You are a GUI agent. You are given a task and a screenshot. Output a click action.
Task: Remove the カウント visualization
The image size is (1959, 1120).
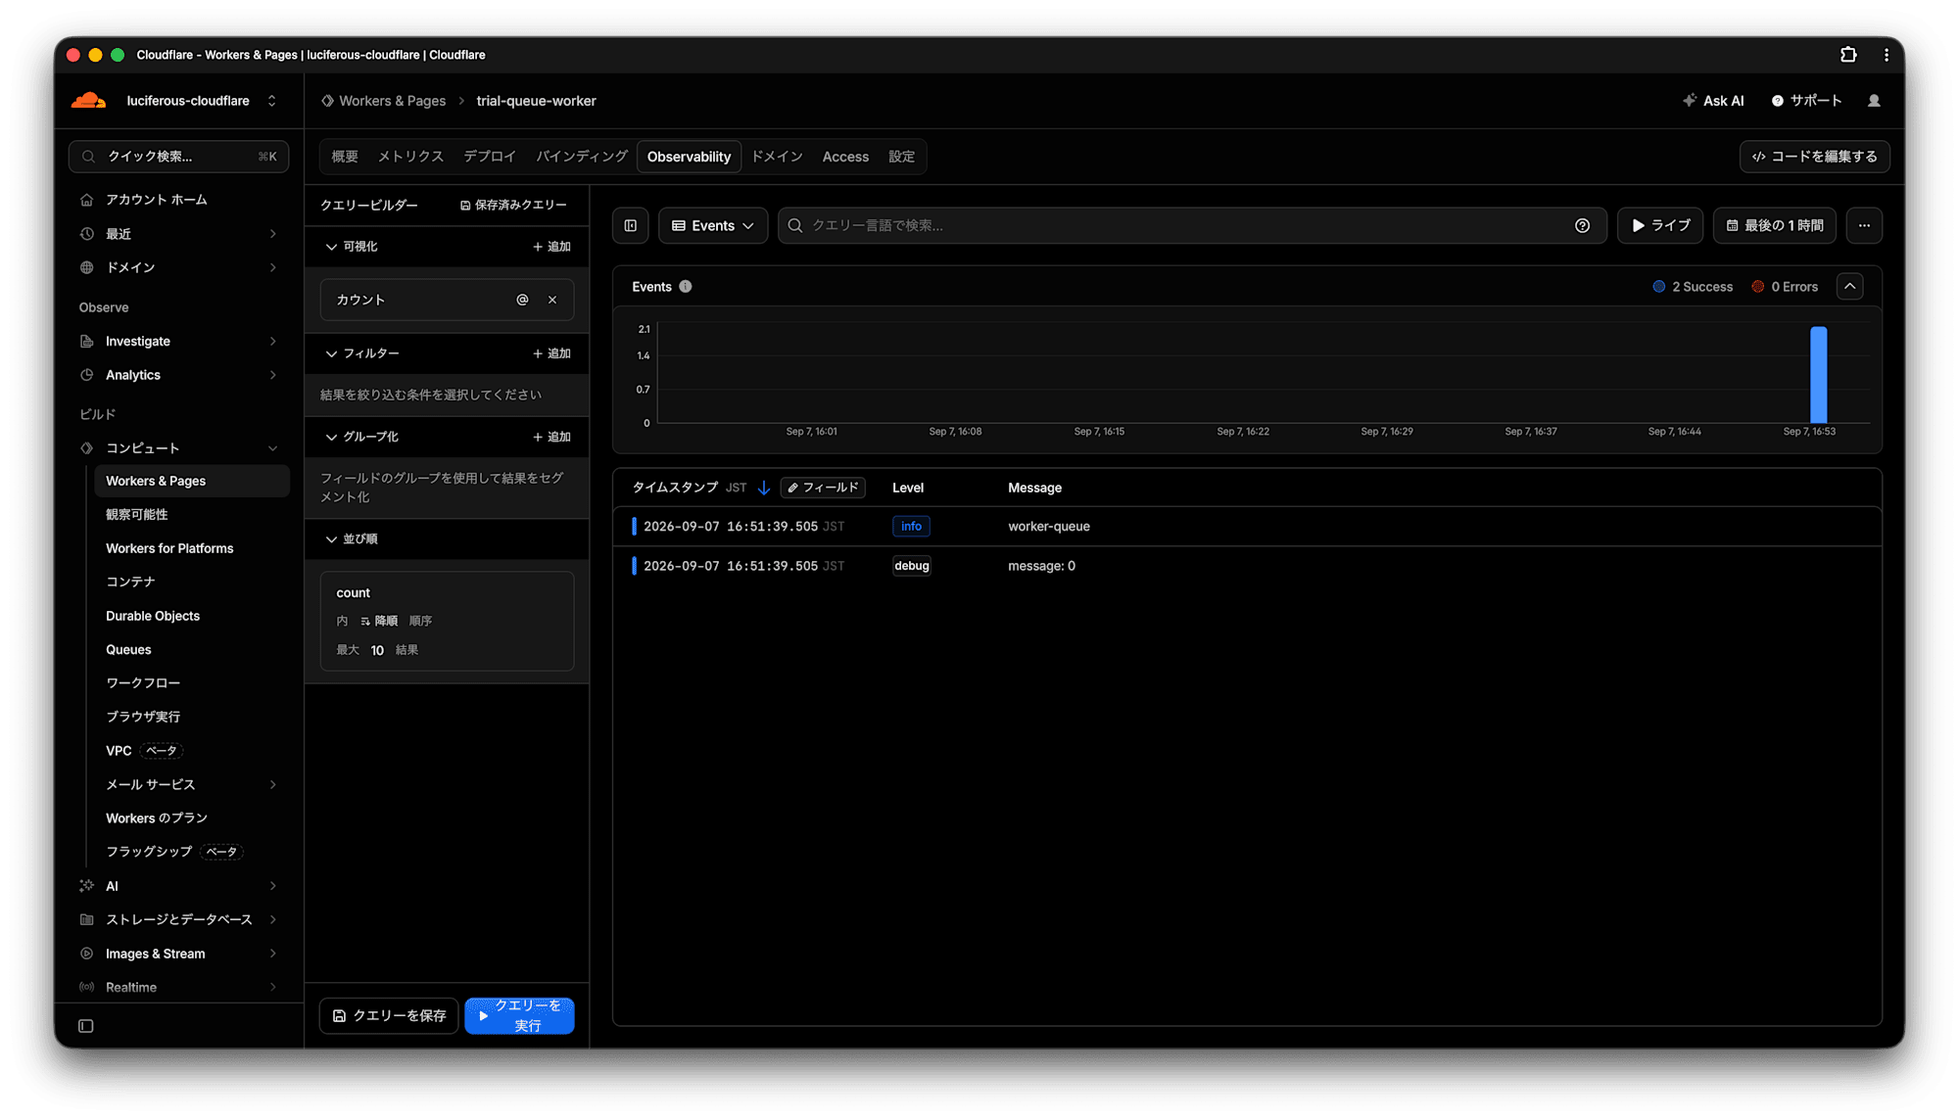coord(552,300)
